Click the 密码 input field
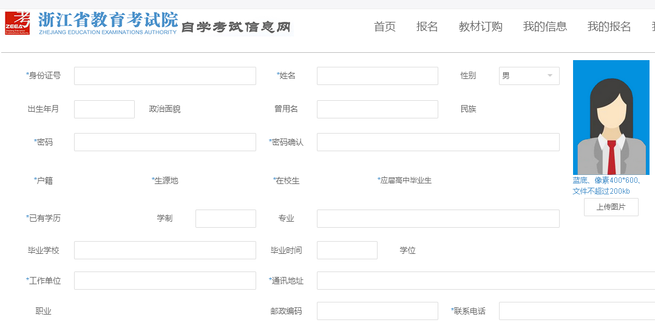Screen dimensions: 655x331 click(165, 142)
